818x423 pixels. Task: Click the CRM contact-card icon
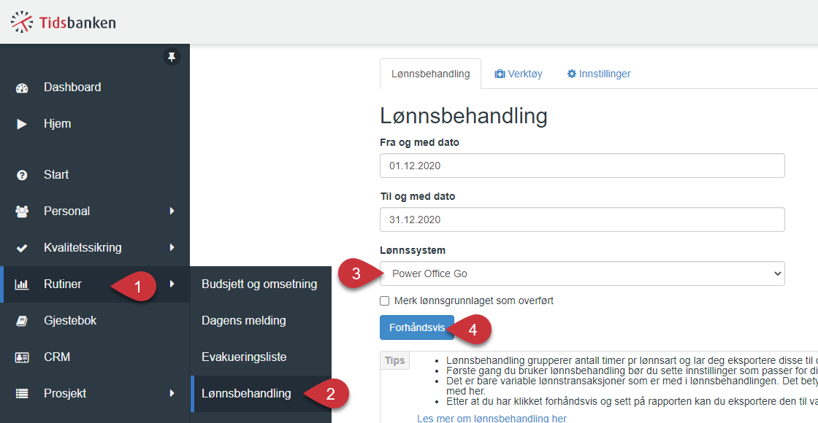tap(22, 357)
